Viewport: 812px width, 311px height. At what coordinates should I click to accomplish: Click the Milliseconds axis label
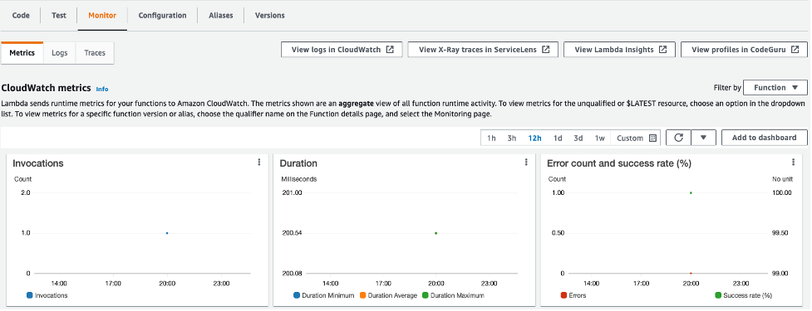299,179
